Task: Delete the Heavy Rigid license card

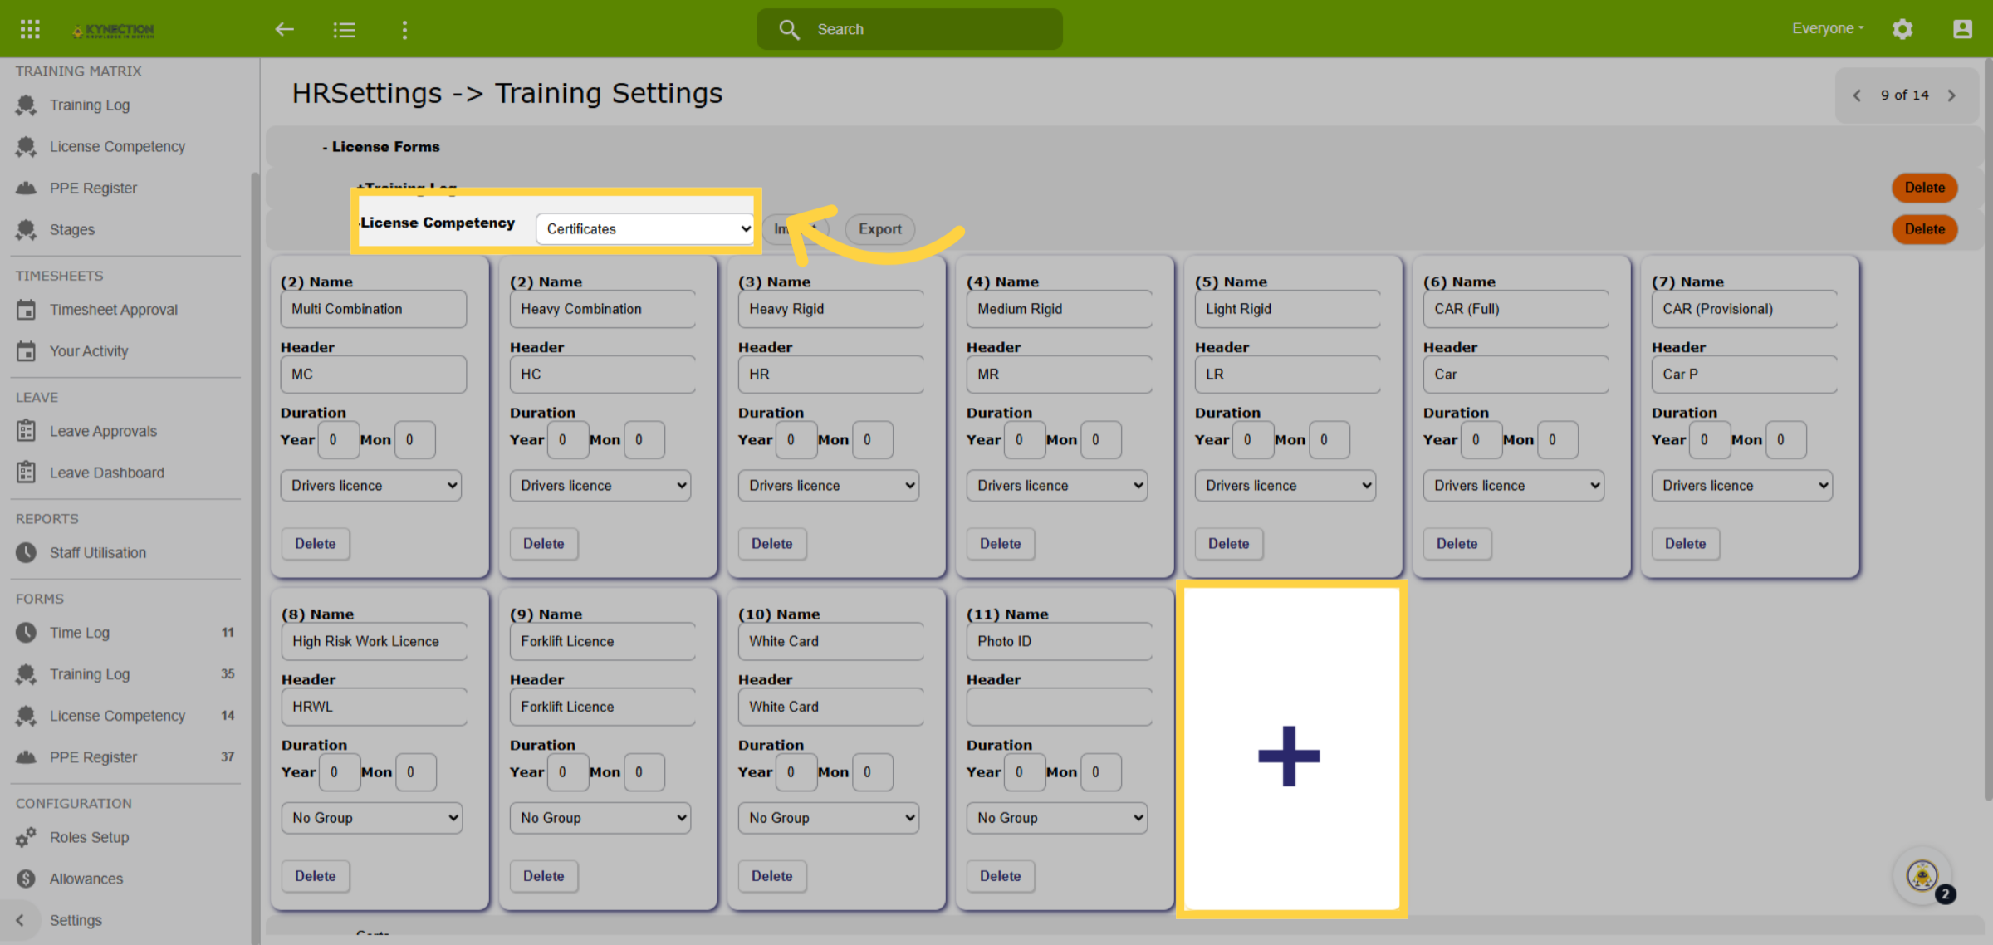Action: [x=771, y=543]
